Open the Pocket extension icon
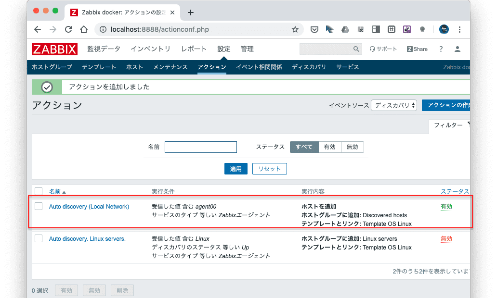This screenshot has width=497, height=298. (x=314, y=29)
